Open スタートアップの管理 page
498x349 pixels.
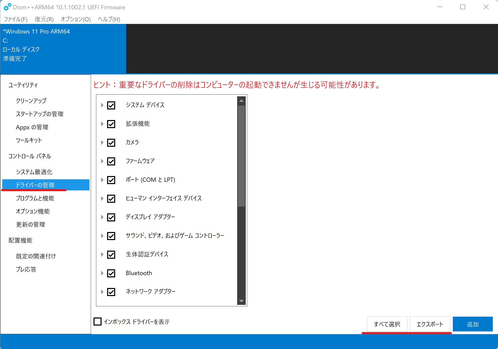40,114
